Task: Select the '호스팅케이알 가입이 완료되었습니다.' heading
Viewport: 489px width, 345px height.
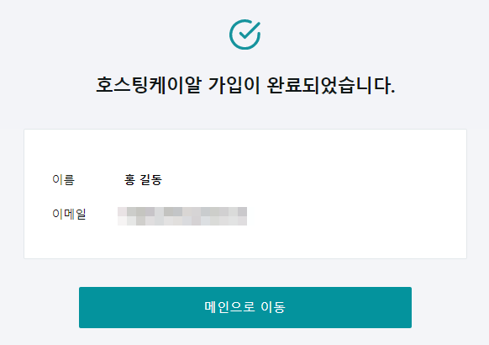Action: tap(245, 85)
